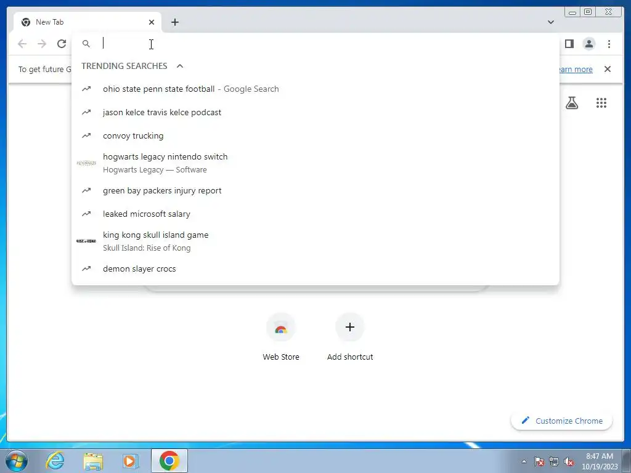The image size is (631, 473).
Task: Click the muted volume tray icon
Action: point(569,461)
